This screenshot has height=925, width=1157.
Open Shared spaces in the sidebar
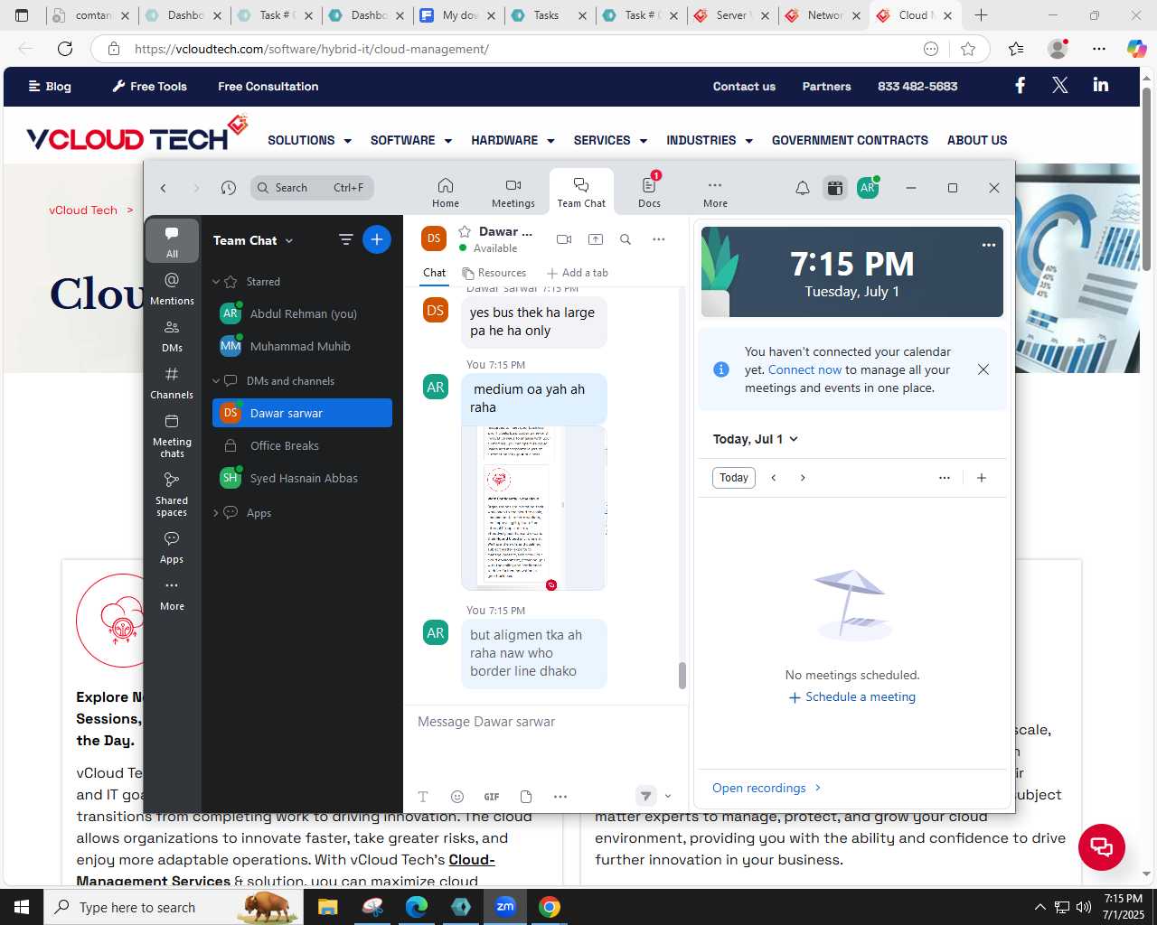point(172,493)
